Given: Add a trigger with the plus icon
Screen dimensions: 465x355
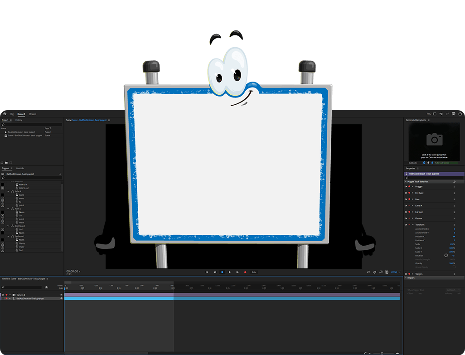Looking at the screenshot, I should pos(60,174).
